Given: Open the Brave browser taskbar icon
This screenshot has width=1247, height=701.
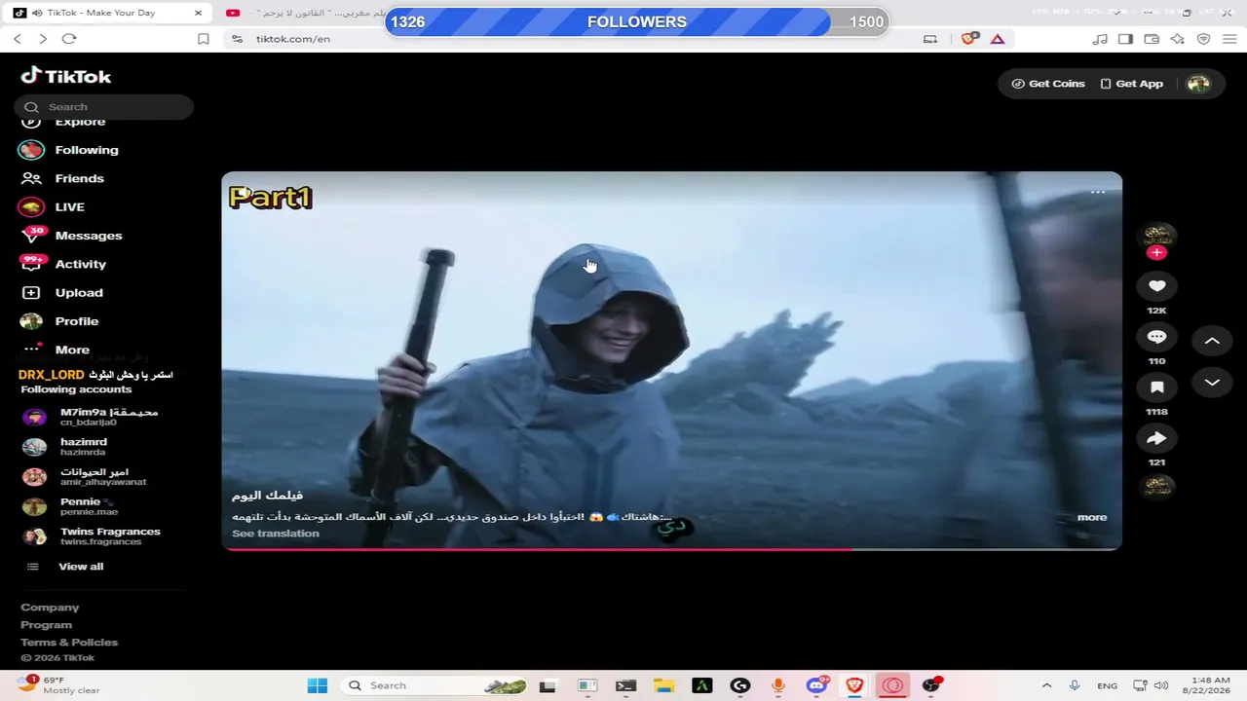Looking at the screenshot, I should point(854,685).
